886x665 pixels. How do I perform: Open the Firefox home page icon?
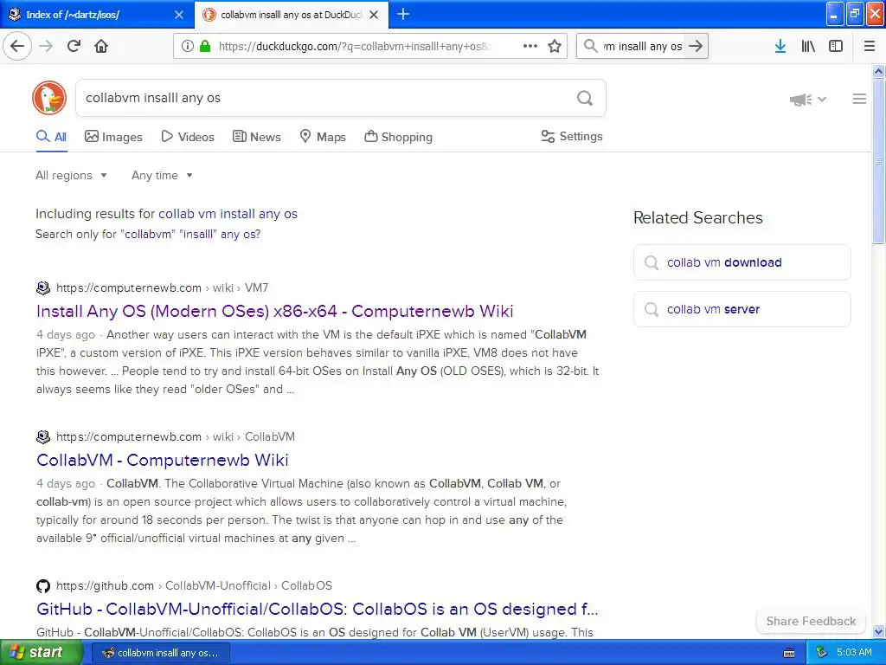101,46
